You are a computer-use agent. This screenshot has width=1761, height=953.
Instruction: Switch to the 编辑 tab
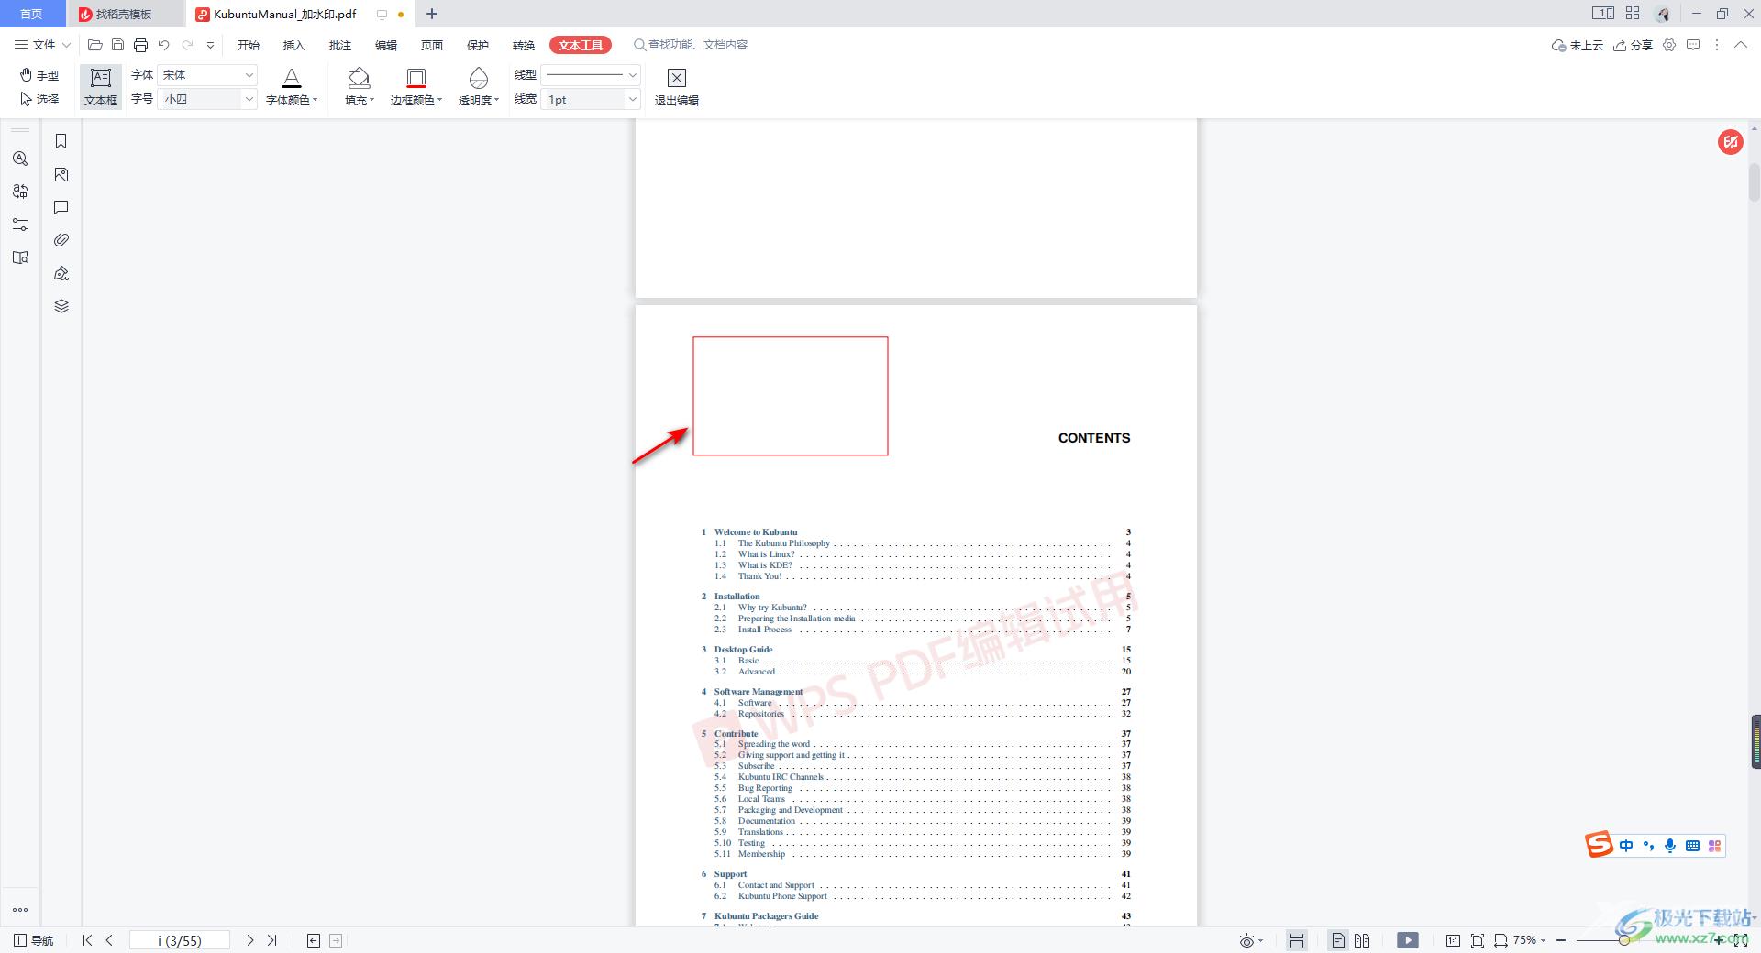coord(386,45)
